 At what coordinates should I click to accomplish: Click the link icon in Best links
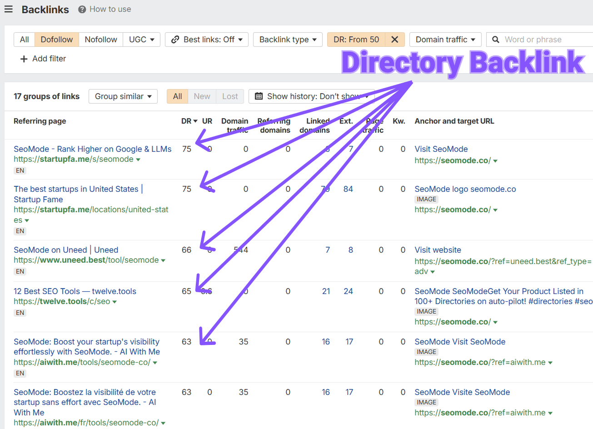[x=175, y=40]
